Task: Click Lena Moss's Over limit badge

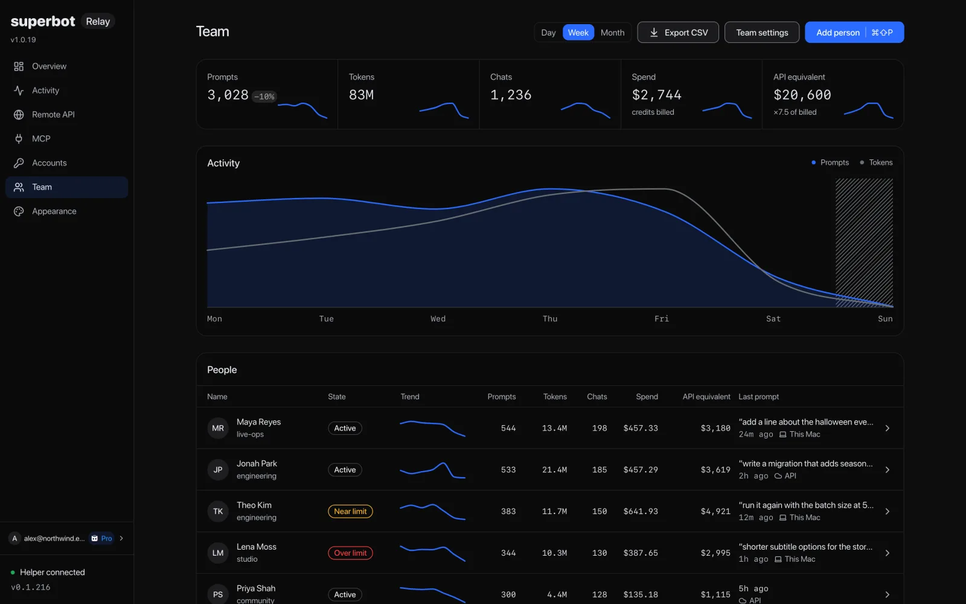Action: tap(350, 553)
